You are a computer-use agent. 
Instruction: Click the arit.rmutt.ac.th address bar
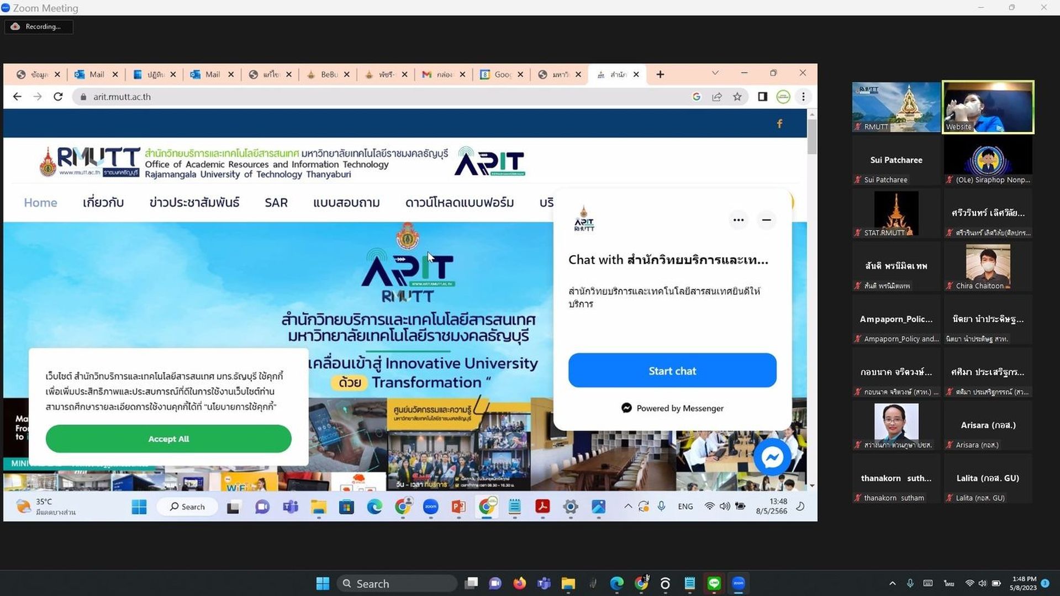tap(381, 97)
